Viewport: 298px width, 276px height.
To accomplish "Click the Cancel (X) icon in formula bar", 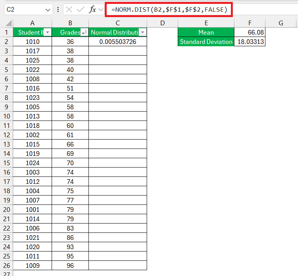I will tap(69, 9).
